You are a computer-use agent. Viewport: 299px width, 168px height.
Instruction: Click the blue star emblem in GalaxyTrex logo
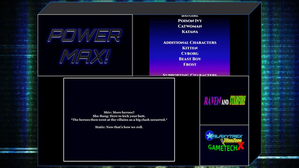coord(209,135)
